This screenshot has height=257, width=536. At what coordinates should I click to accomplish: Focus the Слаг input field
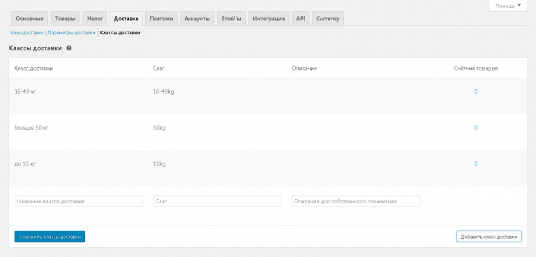(217, 201)
